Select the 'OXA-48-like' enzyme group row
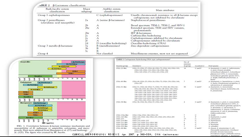The height and width of the screenshot is (137, 242). click(x=121, y=128)
